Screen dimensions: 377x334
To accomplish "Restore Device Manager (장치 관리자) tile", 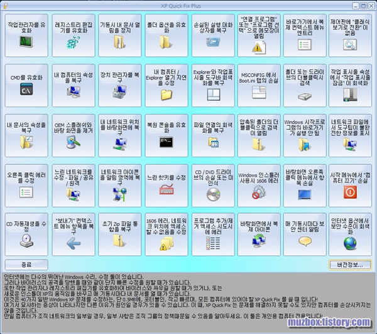I will [120, 85].
